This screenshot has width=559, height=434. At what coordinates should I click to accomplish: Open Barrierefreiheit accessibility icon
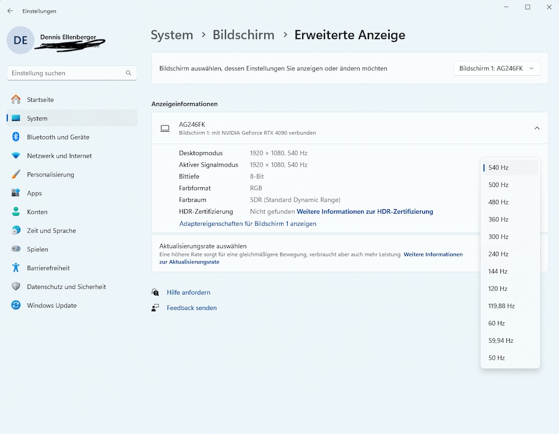(x=16, y=268)
